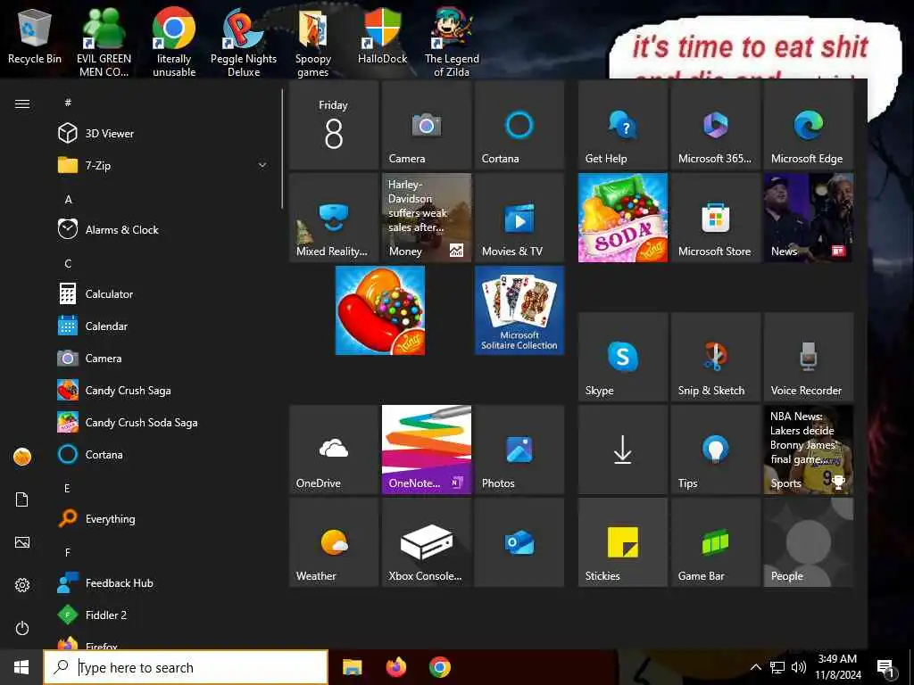914x685 pixels.
Task: Open the Documents shortcut in Start rail
Action: point(22,499)
